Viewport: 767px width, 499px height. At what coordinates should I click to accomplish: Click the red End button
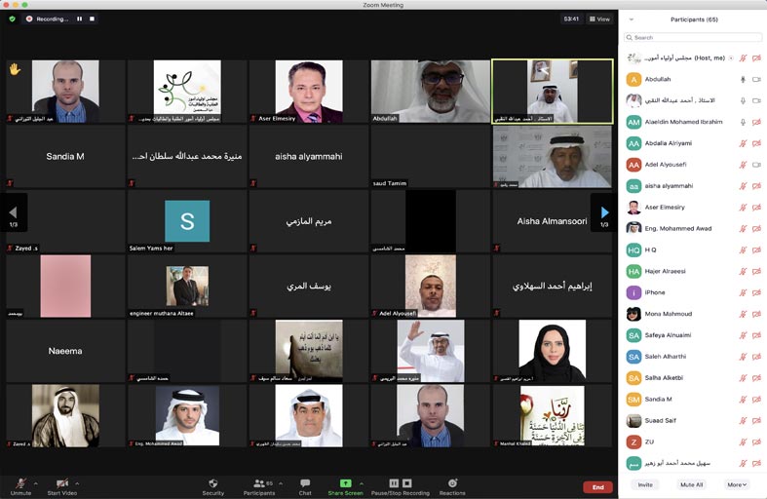[x=597, y=487]
